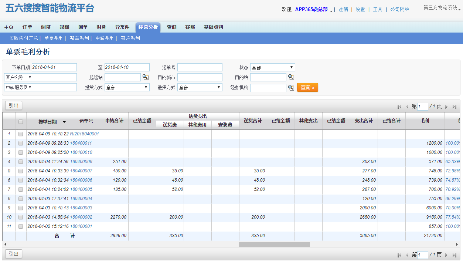Click the lookup icon next to 目的站 field
The image size is (463, 263).
tap(291, 77)
